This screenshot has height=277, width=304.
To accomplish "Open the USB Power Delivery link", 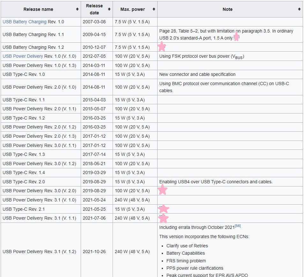I will pos(23,56).
